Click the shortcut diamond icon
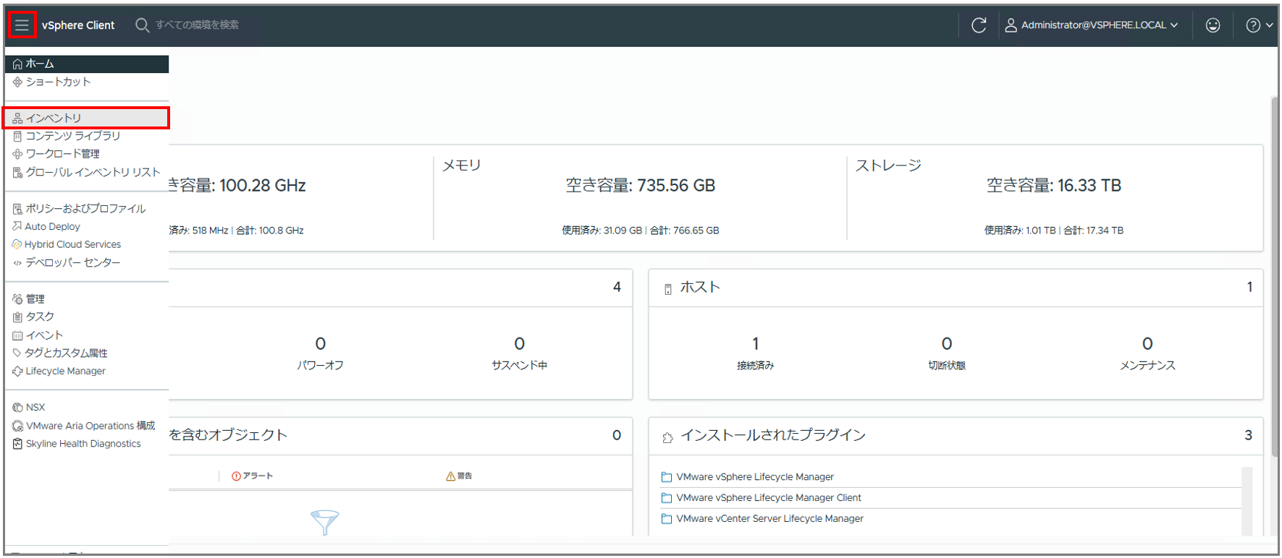The image size is (1282, 558). [x=17, y=82]
